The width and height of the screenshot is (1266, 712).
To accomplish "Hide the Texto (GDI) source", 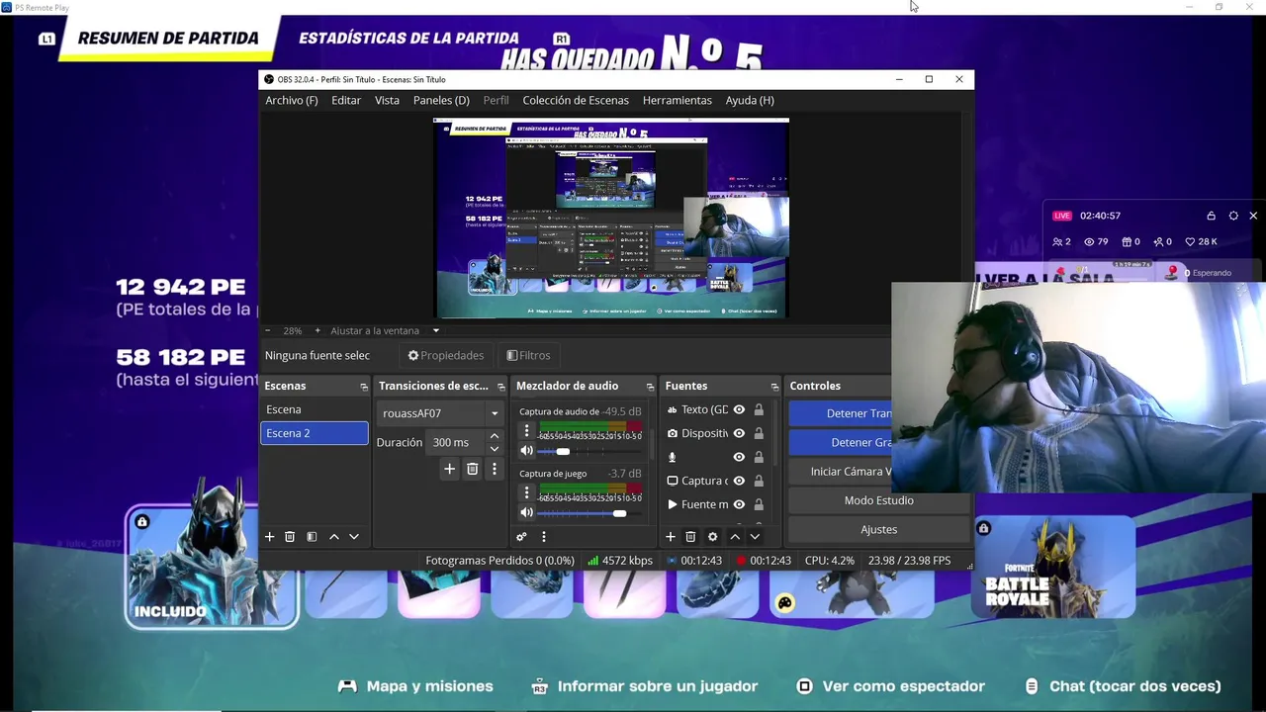I will tap(739, 409).
